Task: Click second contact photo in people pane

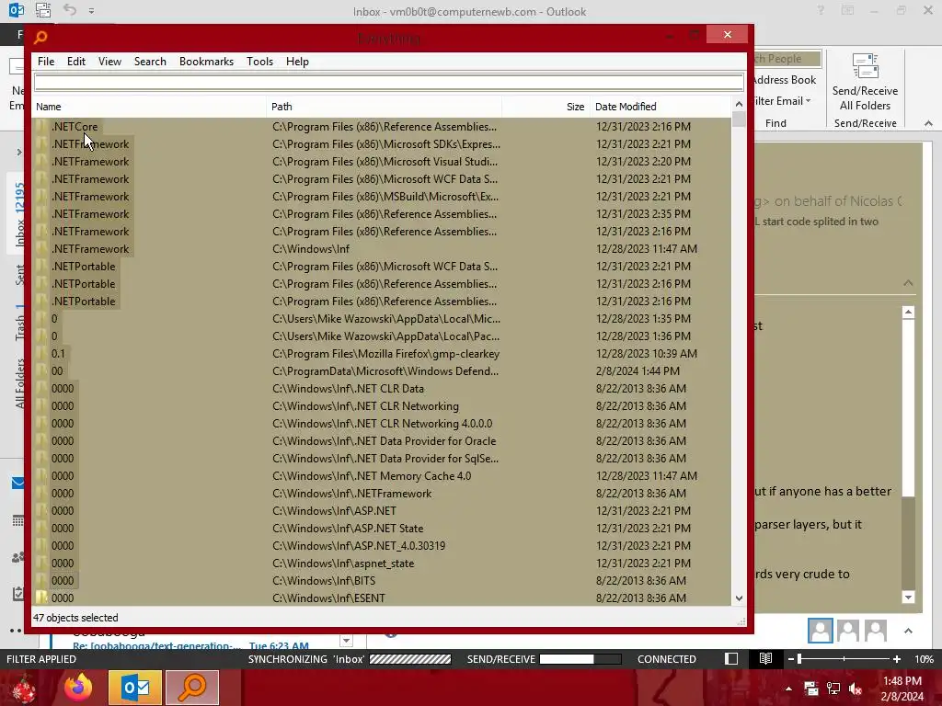Action: (847, 631)
